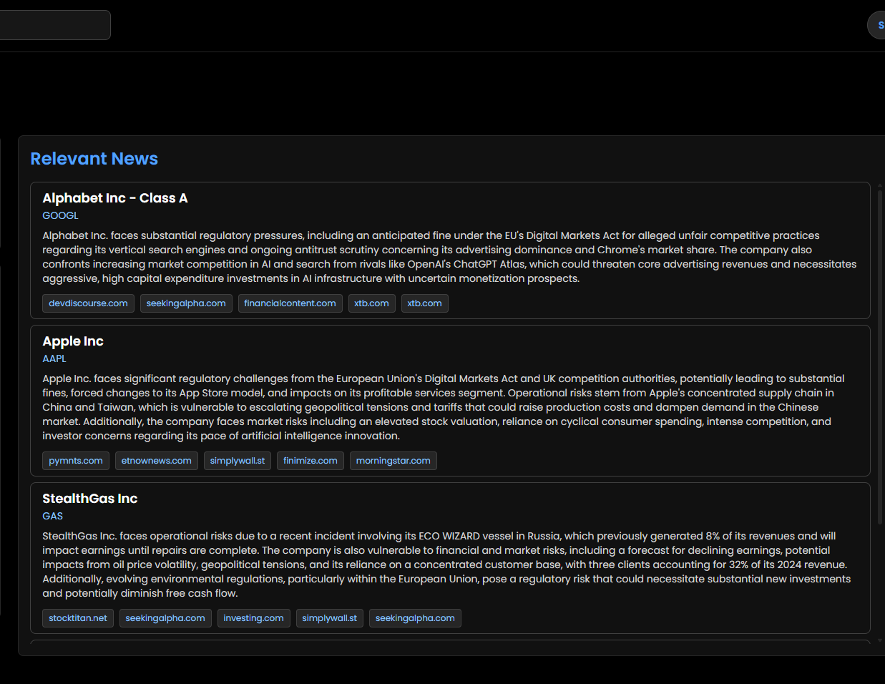The image size is (885, 684).
Task: Open the etnownews.com source link
Action: coord(157,461)
